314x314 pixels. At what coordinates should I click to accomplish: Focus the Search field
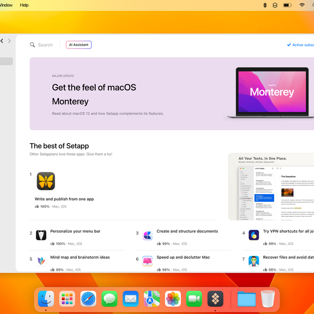(x=45, y=45)
